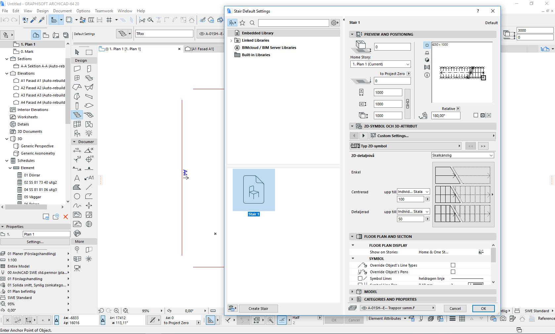Viewport: 555px width, 334px height.
Task: Switch to the A1 Fasad A1 tab
Action: click(203, 49)
